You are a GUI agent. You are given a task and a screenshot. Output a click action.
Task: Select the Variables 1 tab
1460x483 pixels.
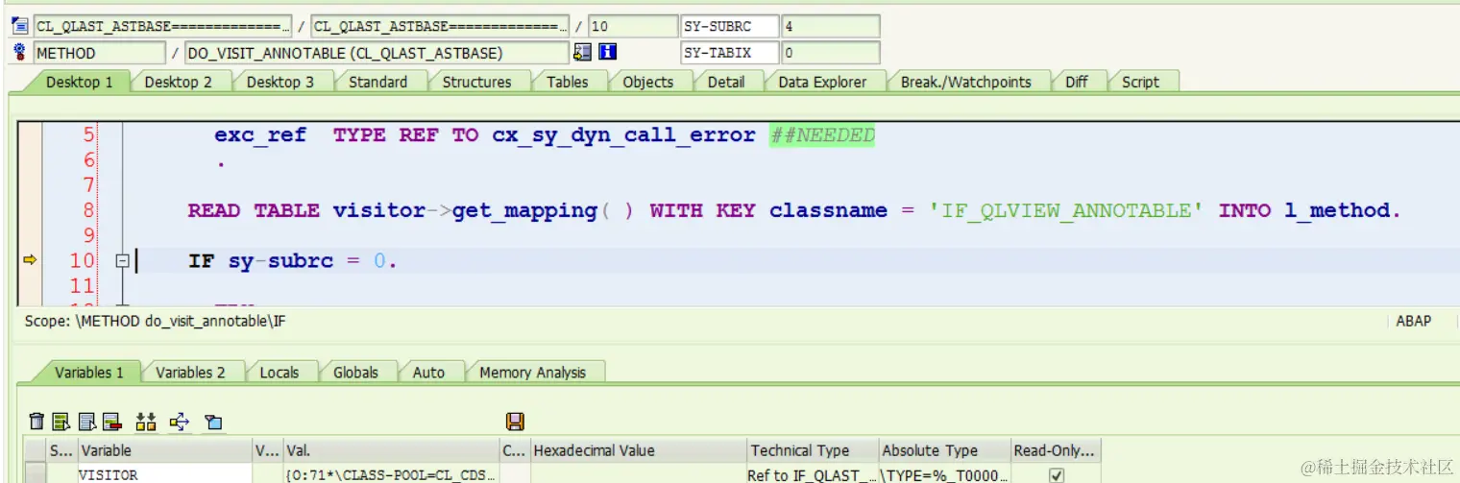point(89,372)
